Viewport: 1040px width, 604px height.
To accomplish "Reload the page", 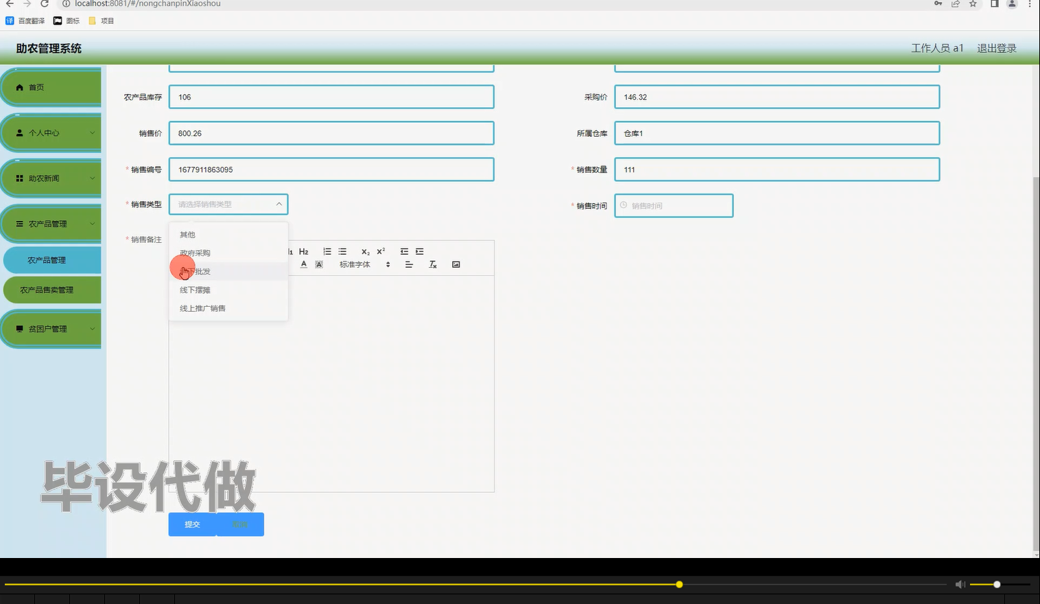I will point(45,4).
